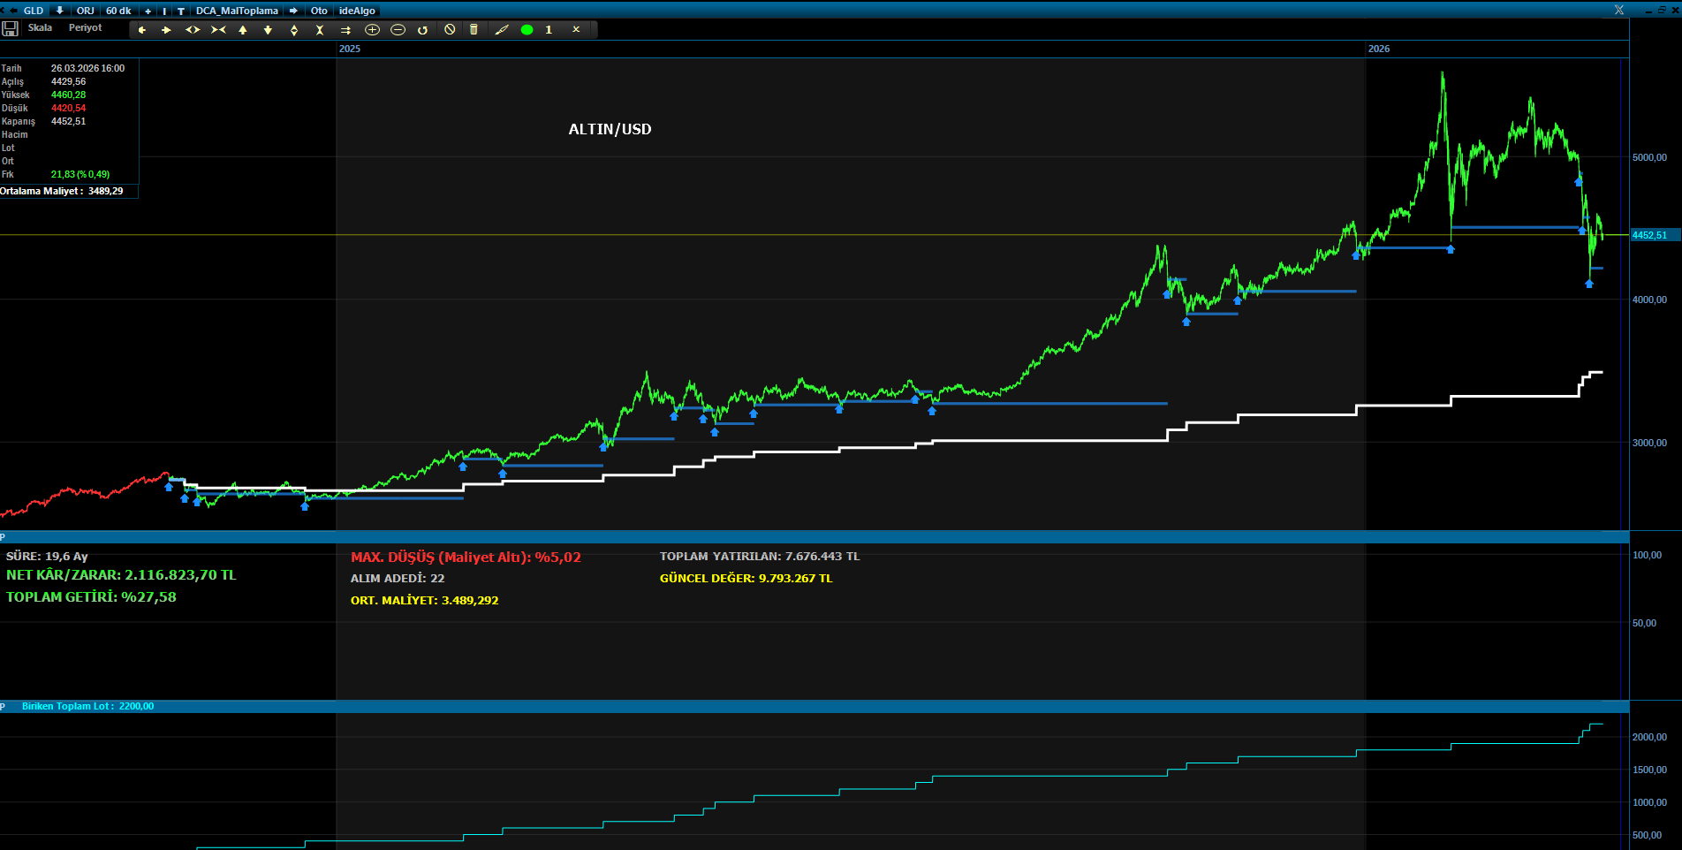
Task: Click TOPLAM YATIRILAN: 7.676.443 TL text
Action: [x=760, y=556]
